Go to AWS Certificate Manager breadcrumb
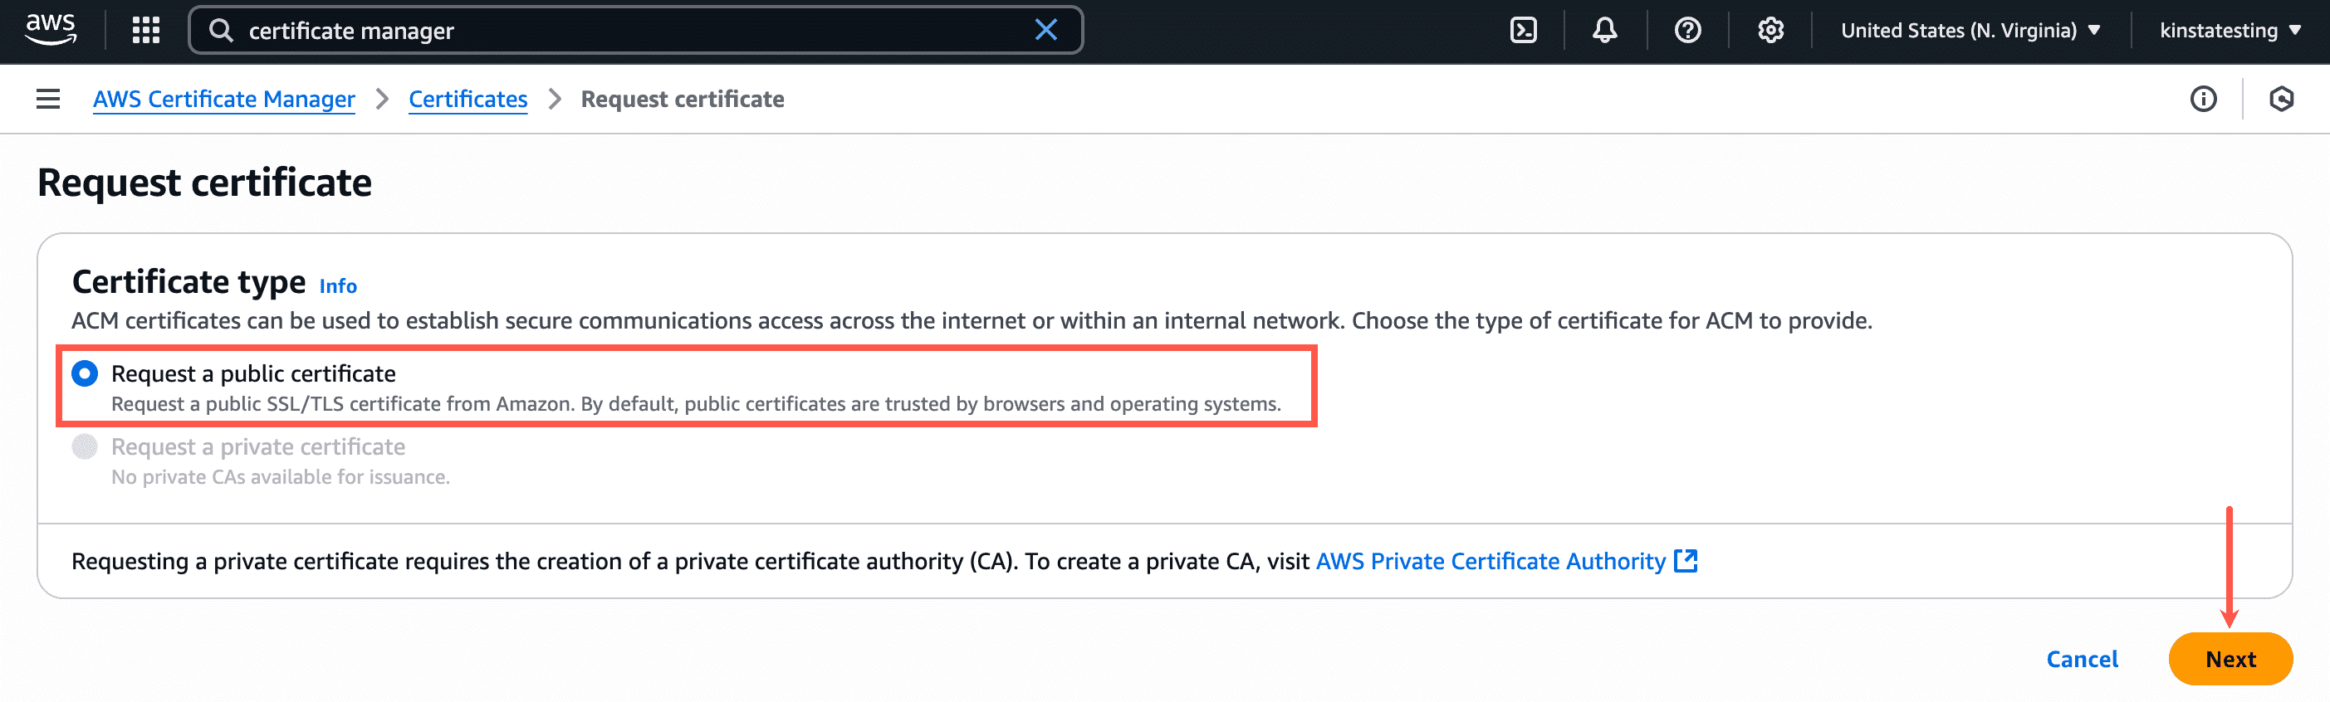The height and width of the screenshot is (702, 2330). pos(223,99)
